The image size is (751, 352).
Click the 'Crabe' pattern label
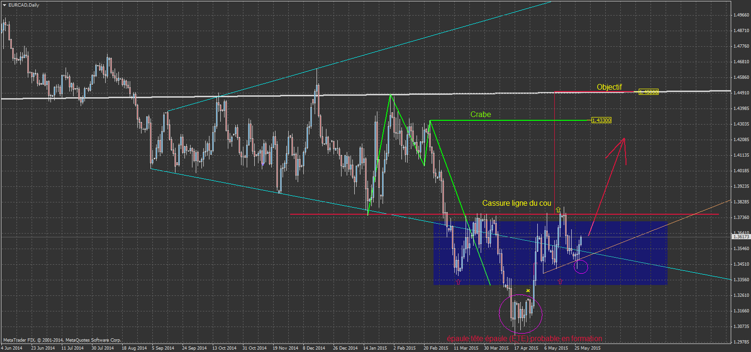(480, 114)
